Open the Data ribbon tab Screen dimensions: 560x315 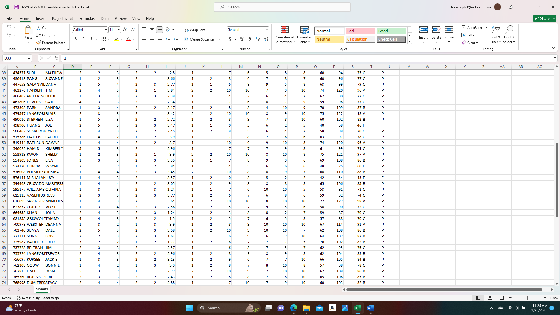[x=105, y=18]
